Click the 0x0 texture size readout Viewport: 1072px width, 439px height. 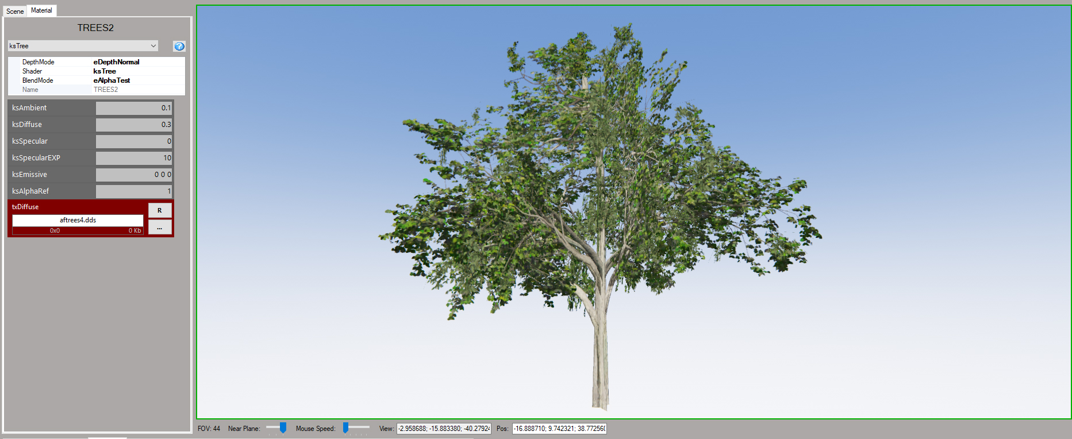click(x=55, y=231)
